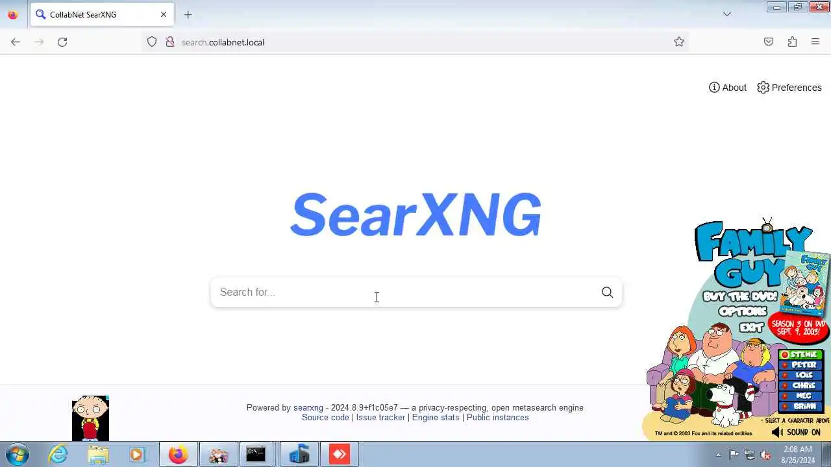Open Windows Explorer folder in taskbar
The width and height of the screenshot is (831, 467).
pos(98,455)
